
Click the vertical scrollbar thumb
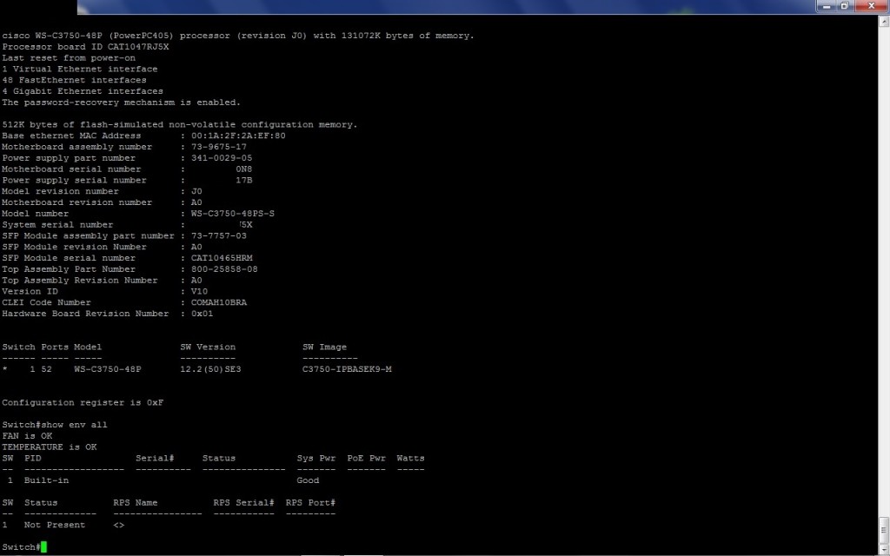click(883, 527)
